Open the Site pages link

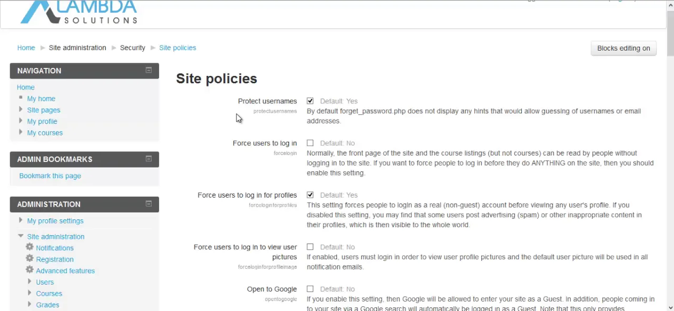tap(44, 110)
